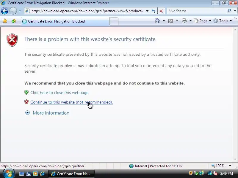
Task: Open the zoom level dropdown arrow
Action: pyautogui.click(x=230, y=166)
